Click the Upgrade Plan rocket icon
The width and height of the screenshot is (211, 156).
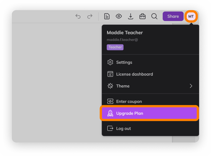tap(110, 113)
